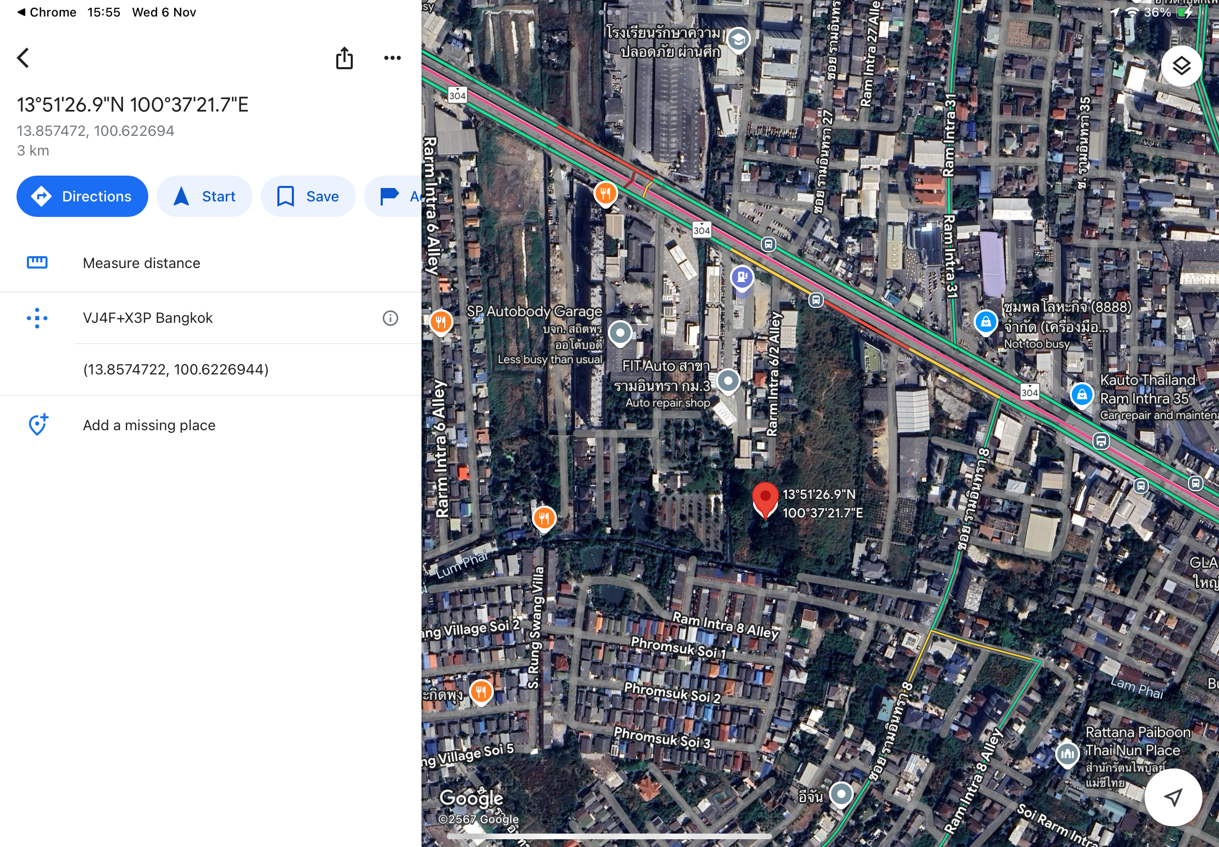Image resolution: width=1219 pixels, height=847 pixels.
Task: Click the plus code info icon
Action: 390,318
